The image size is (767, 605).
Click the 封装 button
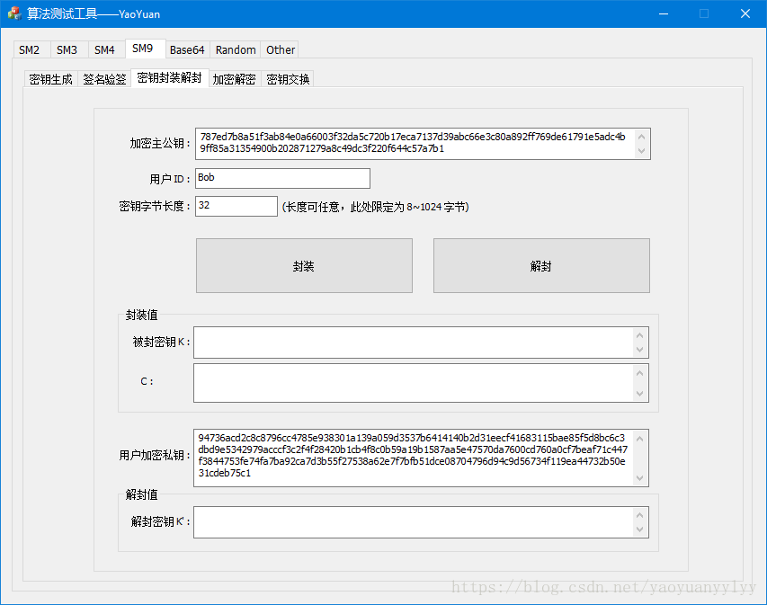click(304, 265)
